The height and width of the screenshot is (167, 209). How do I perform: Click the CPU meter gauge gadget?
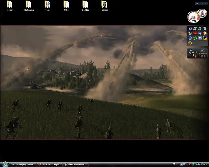coord(193,17)
